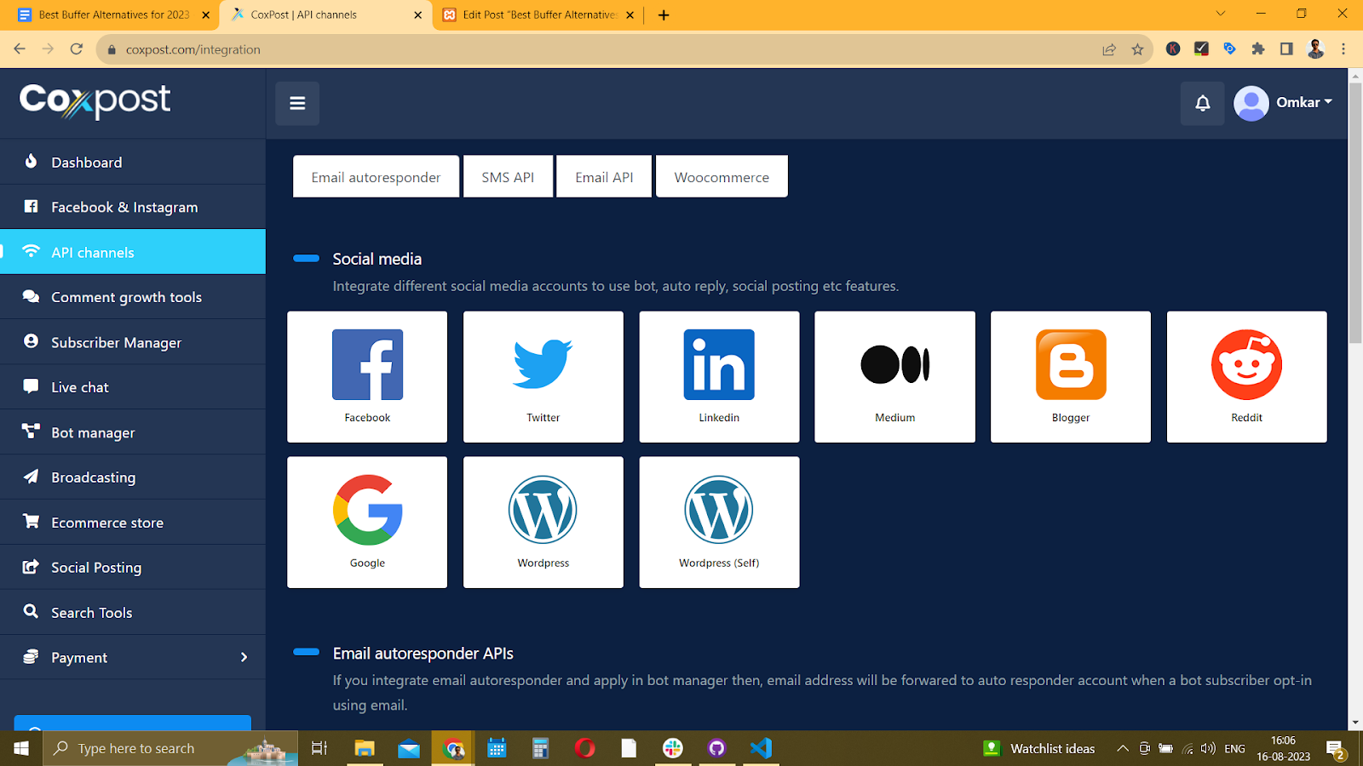Open the Twitter integration card
Image resolution: width=1363 pixels, height=766 pixels.
coord(543,376)
